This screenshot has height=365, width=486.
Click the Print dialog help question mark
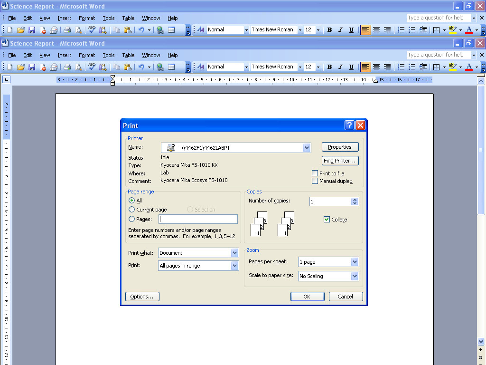(349, 125)
